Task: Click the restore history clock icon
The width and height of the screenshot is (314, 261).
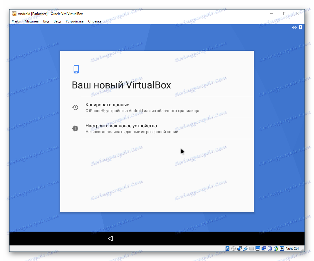Action: coord(75,107)
